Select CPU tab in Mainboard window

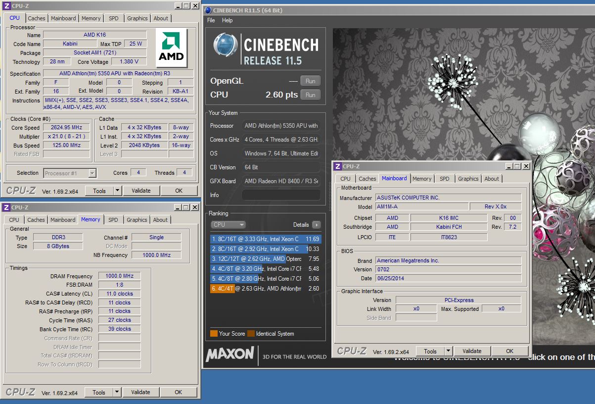(x=346, y=179)
